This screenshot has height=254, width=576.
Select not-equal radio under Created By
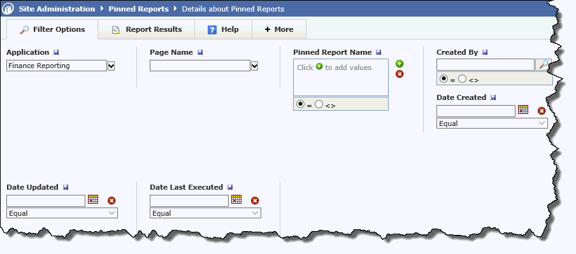coord(462,78)
